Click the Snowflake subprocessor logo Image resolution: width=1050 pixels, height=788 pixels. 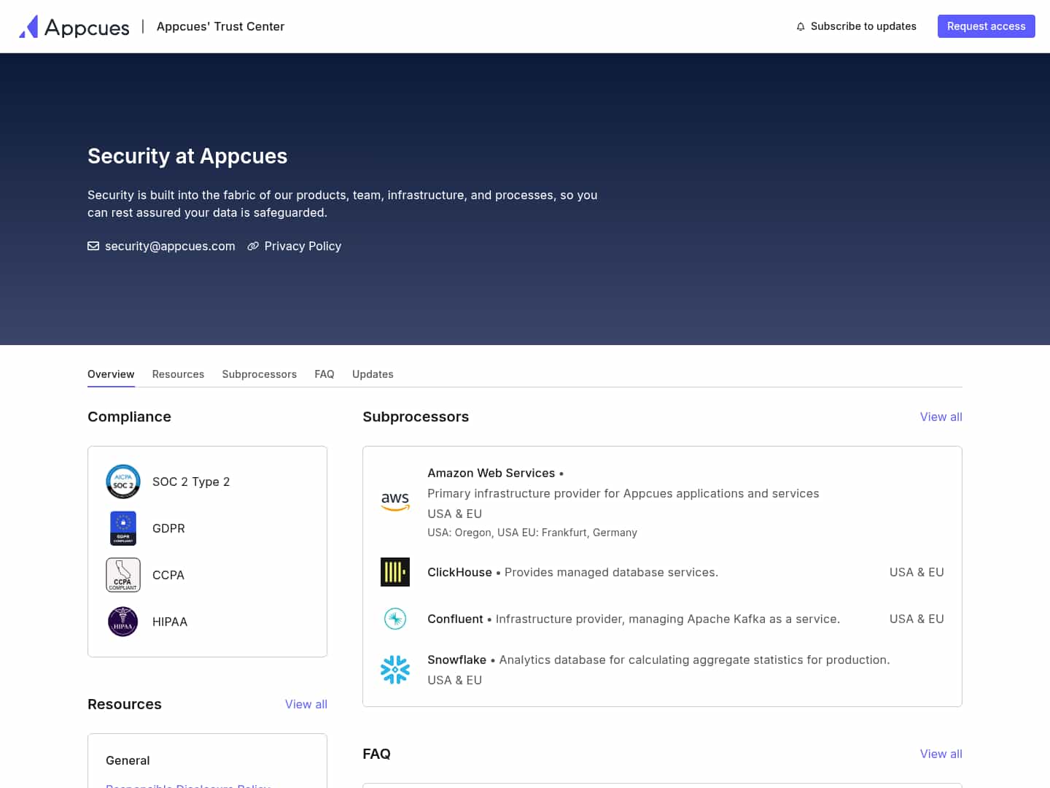[x=395, y=669]
